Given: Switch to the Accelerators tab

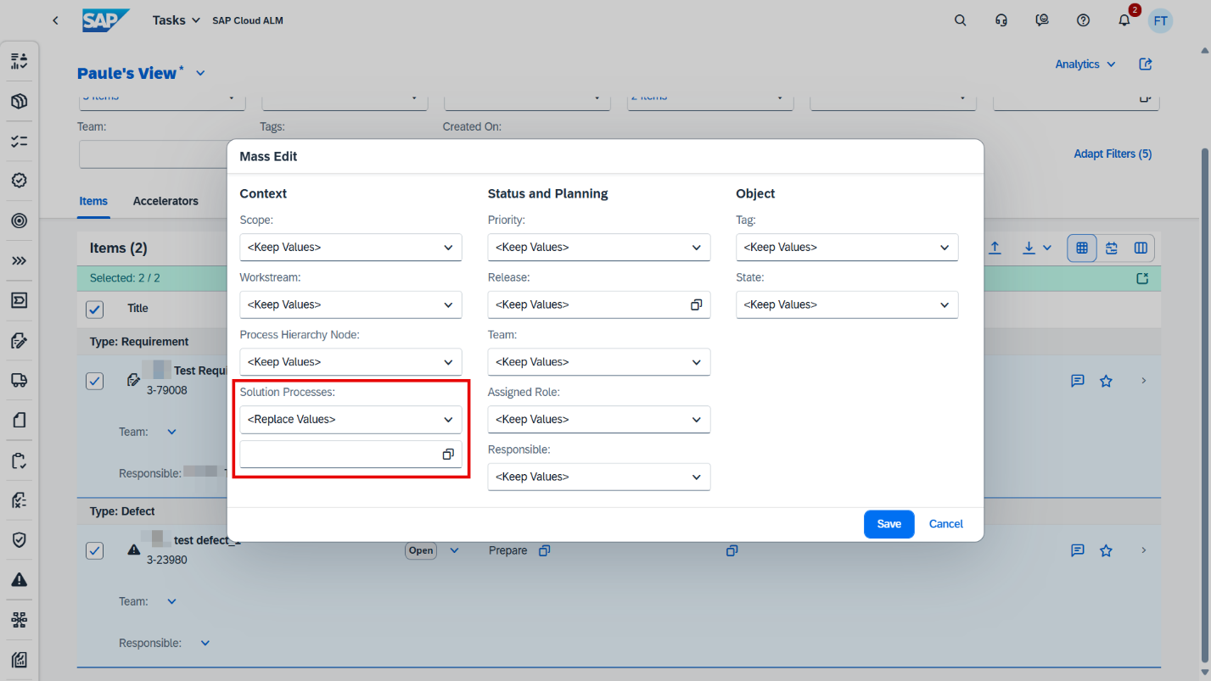Looking at the screenshot, I should pyautogui.click(x=165, y=201).
